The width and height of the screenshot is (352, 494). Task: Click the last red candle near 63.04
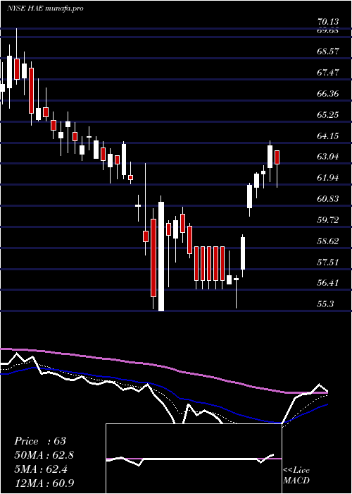point(277,157)
